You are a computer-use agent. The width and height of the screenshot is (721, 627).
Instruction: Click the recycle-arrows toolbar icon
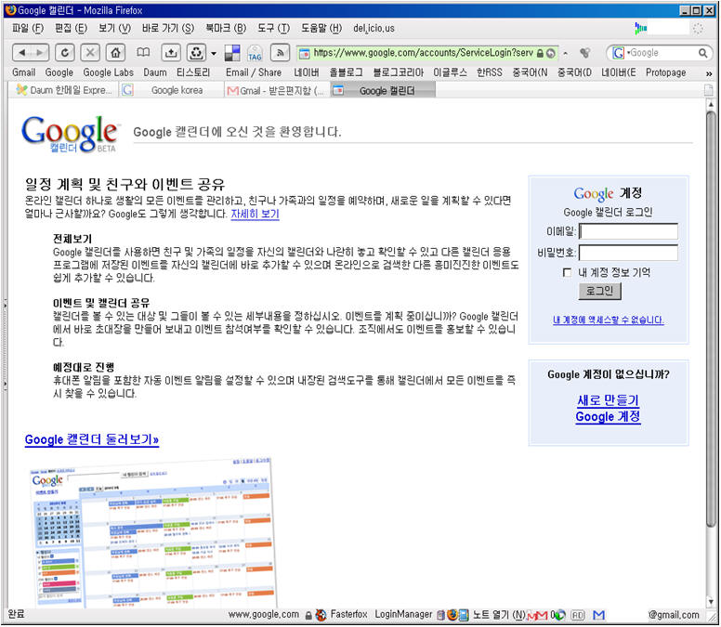tap(196, 53)
